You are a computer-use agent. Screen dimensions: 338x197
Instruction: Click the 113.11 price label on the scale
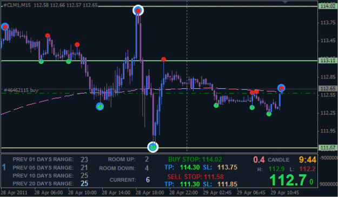[328, 61]
